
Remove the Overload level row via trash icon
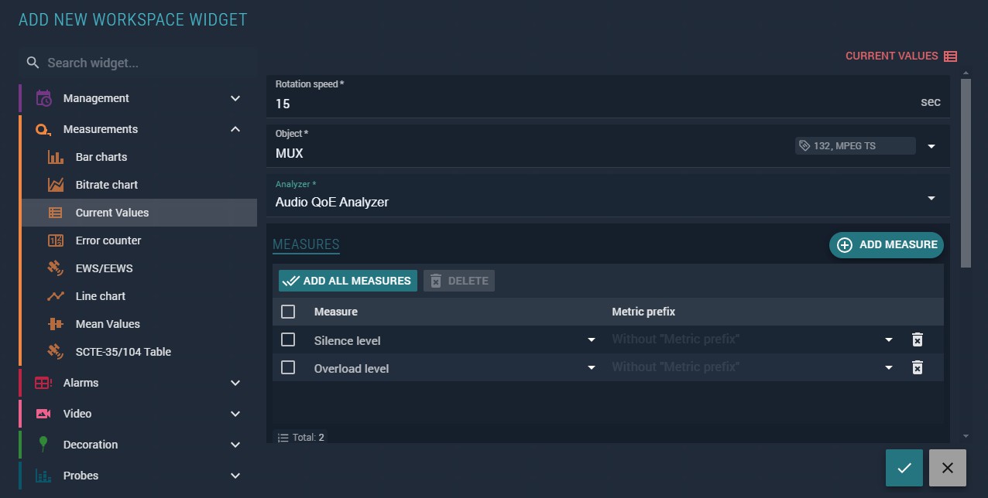(x=917, y=367)
